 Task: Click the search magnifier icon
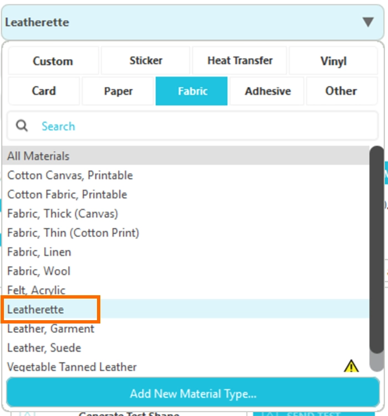point(22,126)
